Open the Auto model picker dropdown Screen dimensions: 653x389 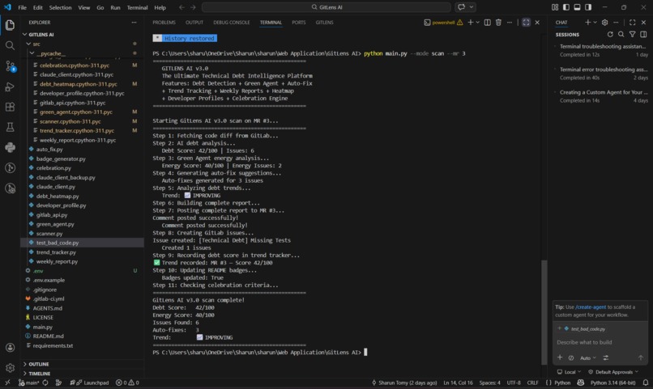point(588,357)
